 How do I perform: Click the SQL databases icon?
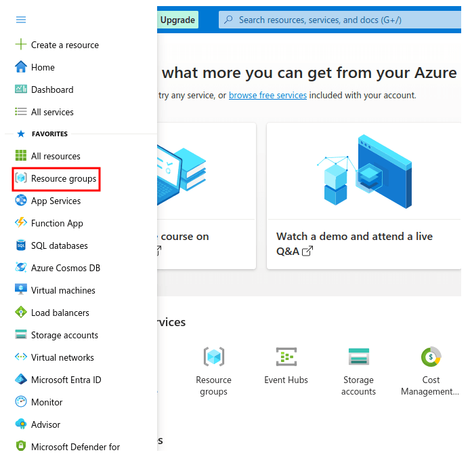coord(21,245)
